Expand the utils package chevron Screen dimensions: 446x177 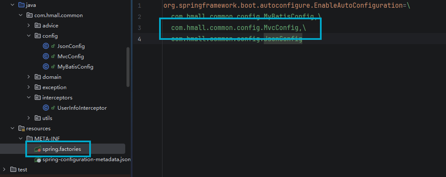pos(28,118)
